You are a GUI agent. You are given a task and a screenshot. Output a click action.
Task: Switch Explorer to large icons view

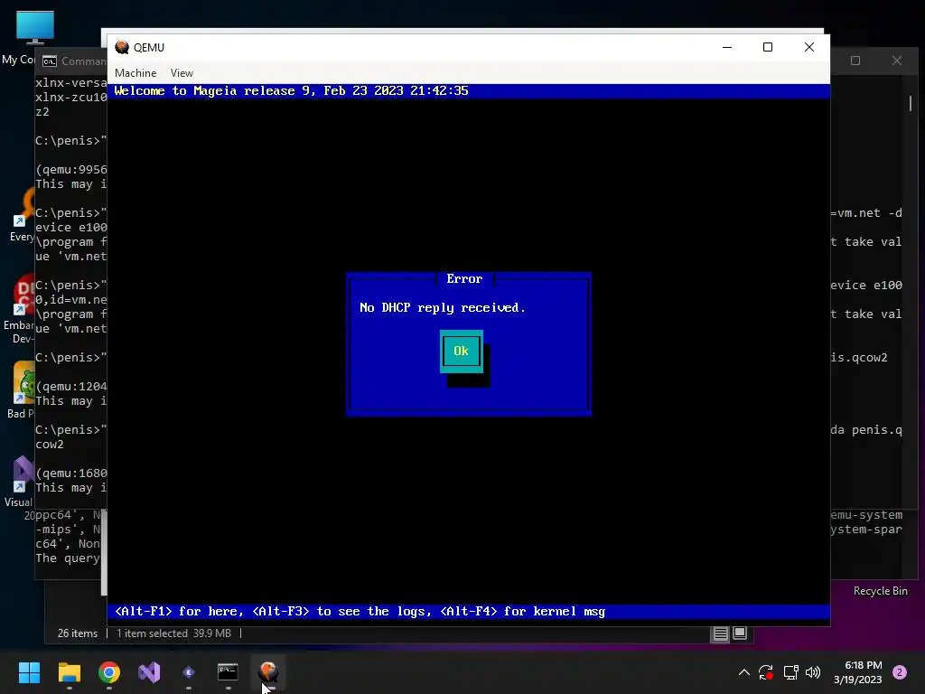point(740,633)
